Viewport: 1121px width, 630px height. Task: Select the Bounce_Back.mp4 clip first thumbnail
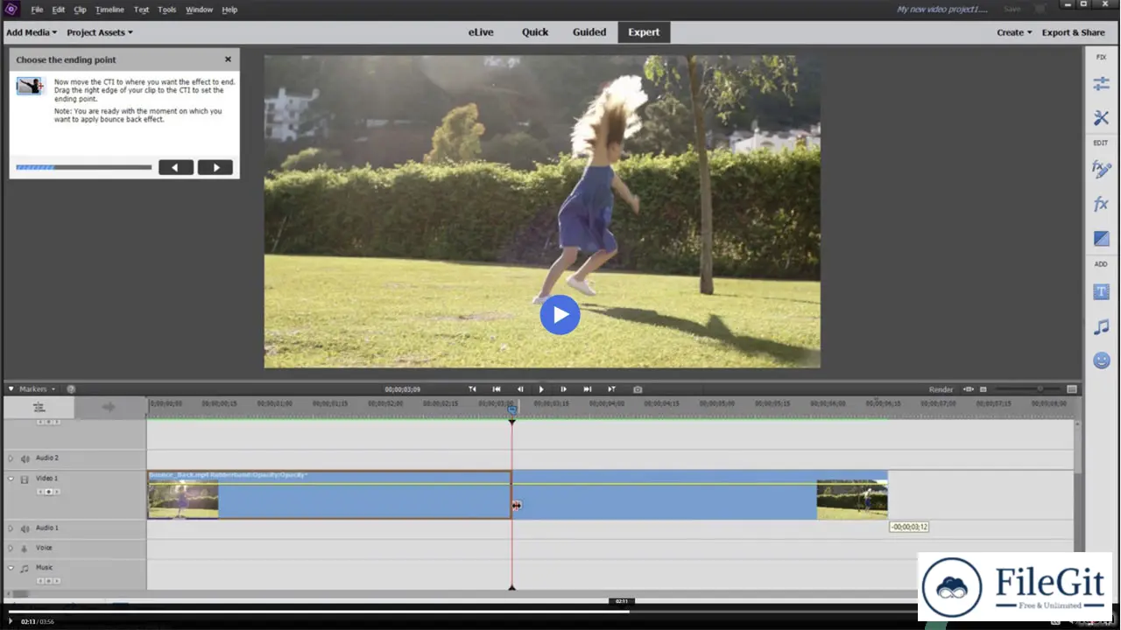pyautogui.click(x=183, y=499)
